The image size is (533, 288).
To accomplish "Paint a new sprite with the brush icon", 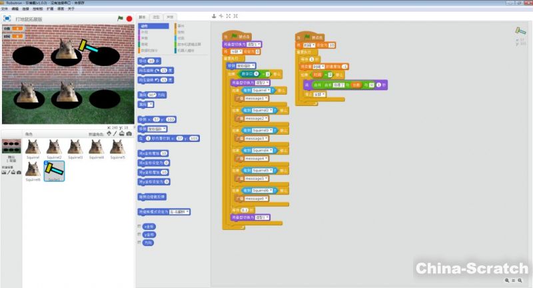I will tap(114, 134).
